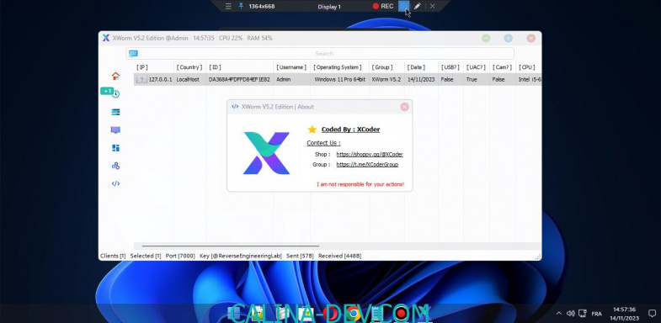Click Selected [1] in status bar
Screen dimensions: 661x323
pos(146,256)
